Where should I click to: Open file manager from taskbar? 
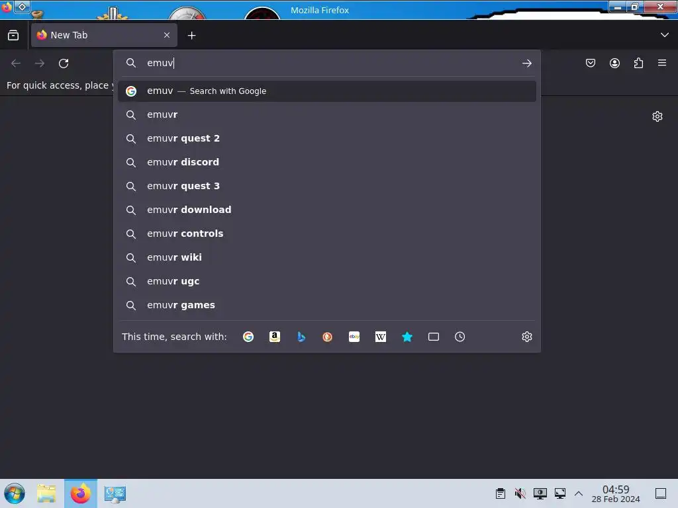[x=46, y=493]
